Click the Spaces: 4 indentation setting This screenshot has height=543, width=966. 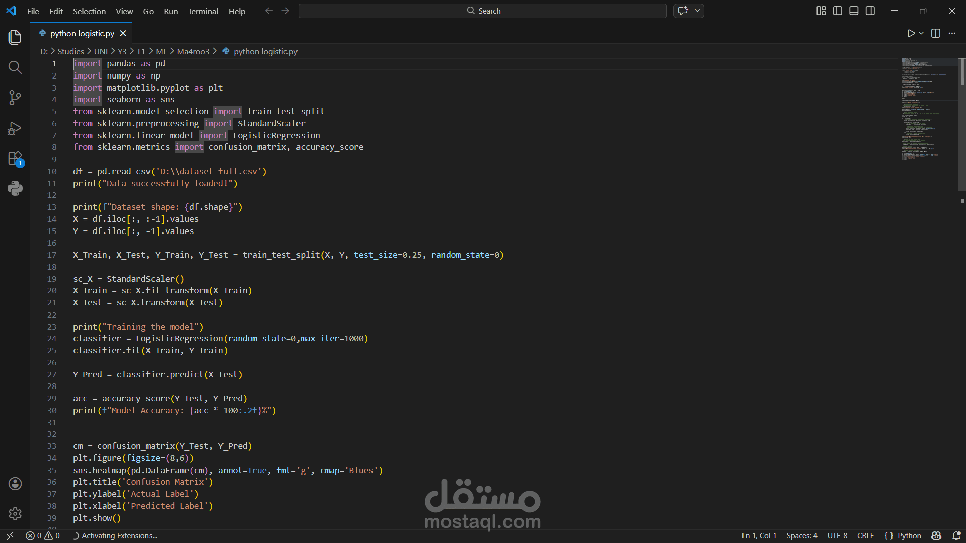click(802, 536)
